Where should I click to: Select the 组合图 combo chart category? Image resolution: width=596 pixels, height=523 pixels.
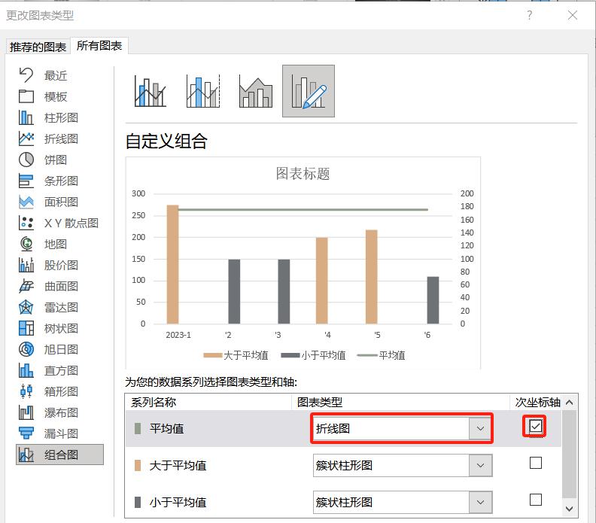[x=59, y=455]
